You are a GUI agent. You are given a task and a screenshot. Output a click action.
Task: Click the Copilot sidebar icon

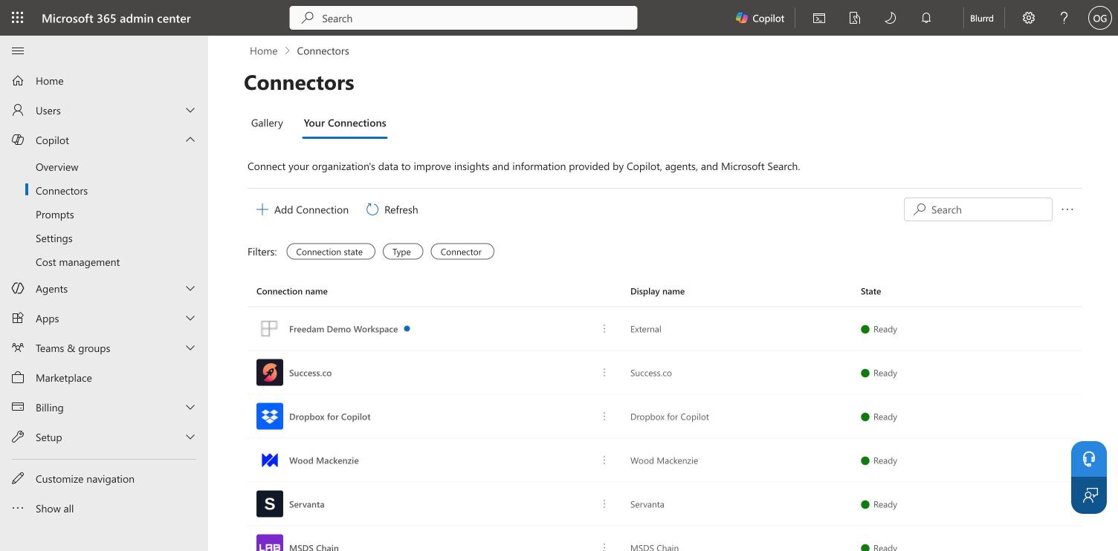(x=18, y=140)
